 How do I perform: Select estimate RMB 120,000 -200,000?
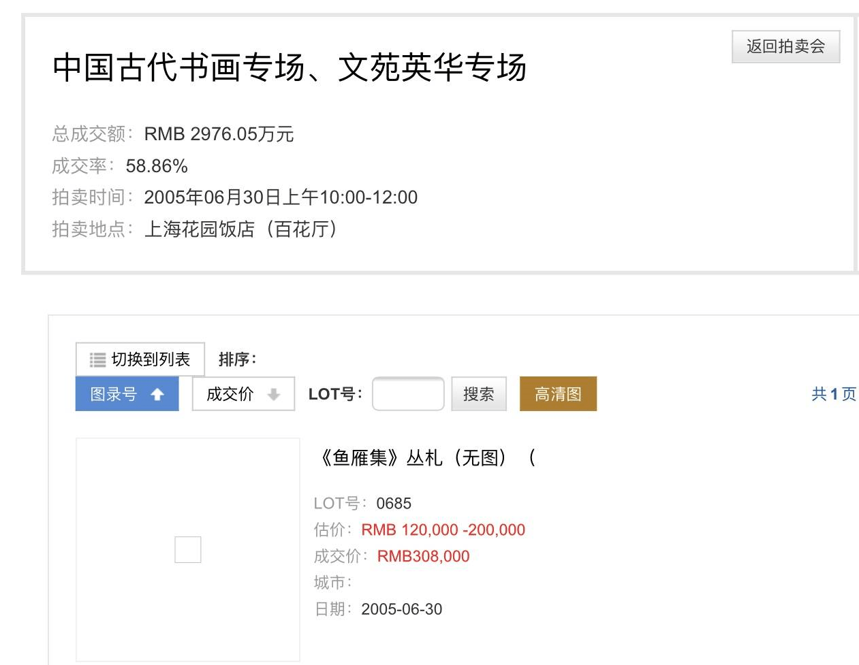pyautogui.click(x=443, y=530)
